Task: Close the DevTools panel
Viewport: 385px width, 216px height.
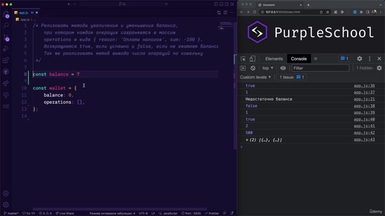Action: 379,59
